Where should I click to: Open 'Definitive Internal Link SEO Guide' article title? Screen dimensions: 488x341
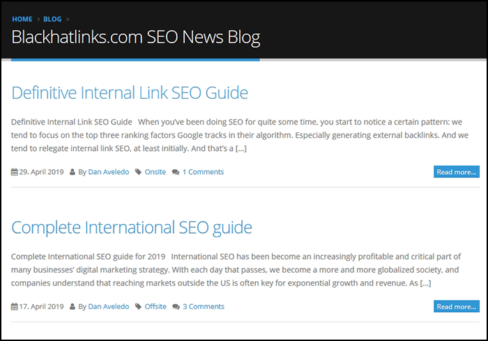tap(130, 93)
